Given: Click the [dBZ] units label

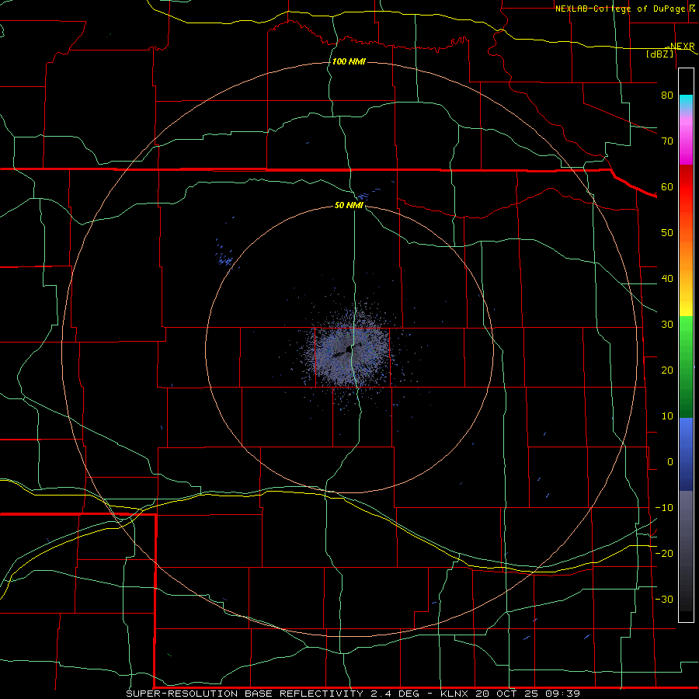Looking at the screenshot, I should pos(659,54).
